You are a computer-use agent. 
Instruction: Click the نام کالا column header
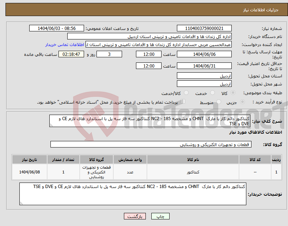pos(193,160)
